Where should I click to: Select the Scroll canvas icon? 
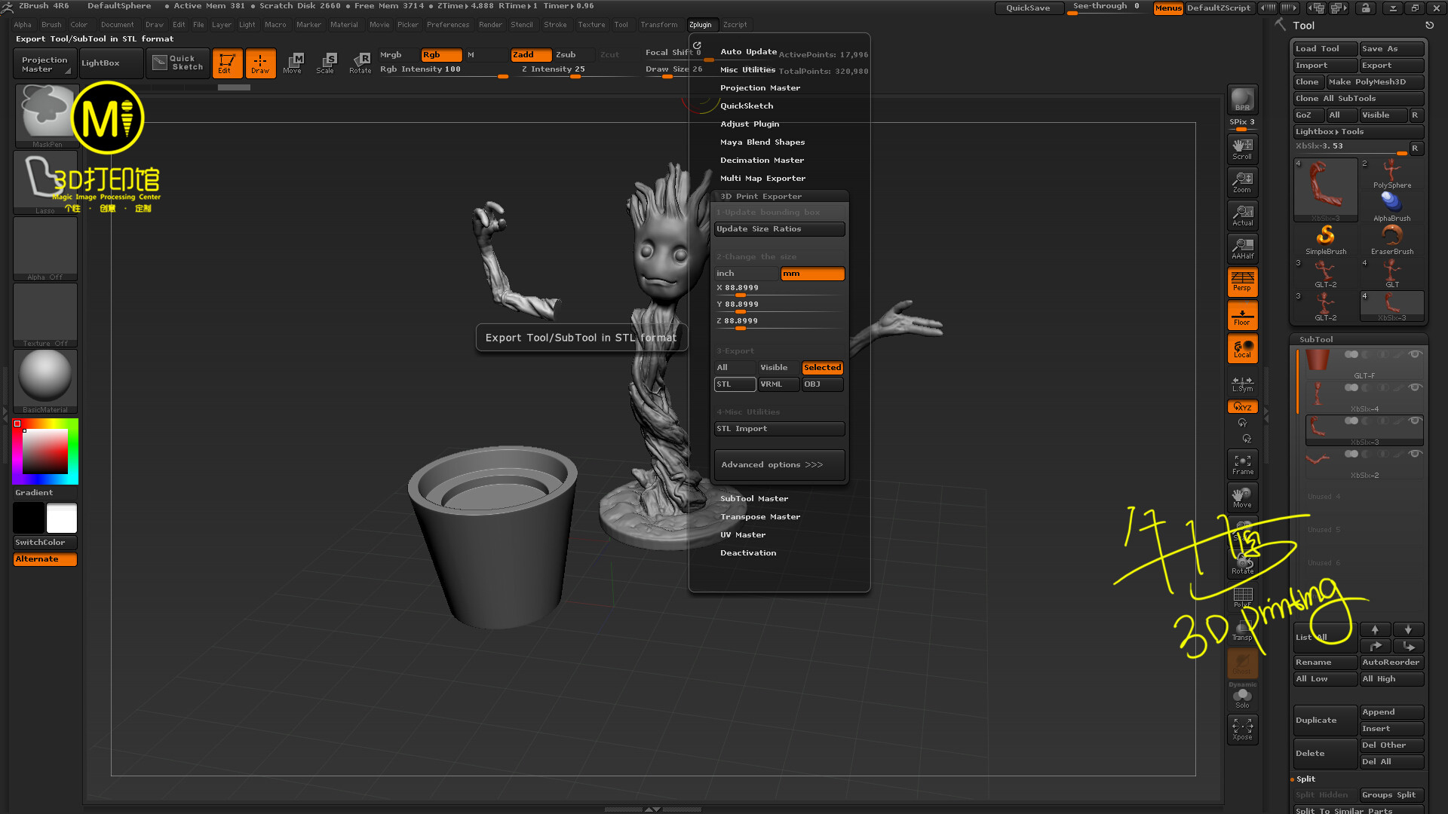click(1242, 148)
